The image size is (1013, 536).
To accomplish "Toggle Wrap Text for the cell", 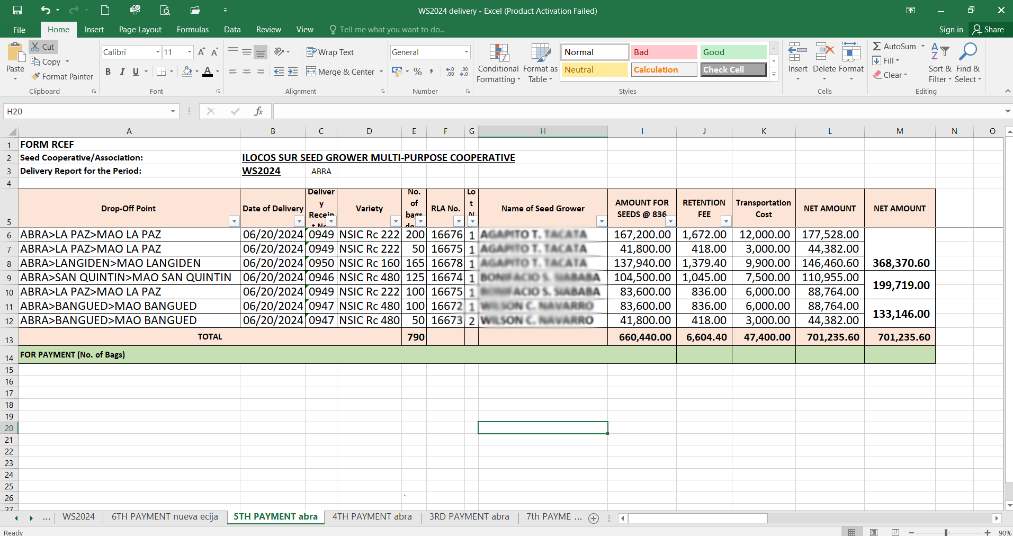I will click(330, 52).
